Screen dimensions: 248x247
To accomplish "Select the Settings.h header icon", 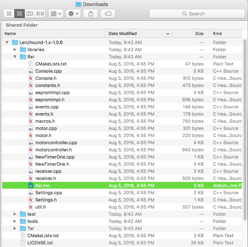I will [x=31, y=200].
